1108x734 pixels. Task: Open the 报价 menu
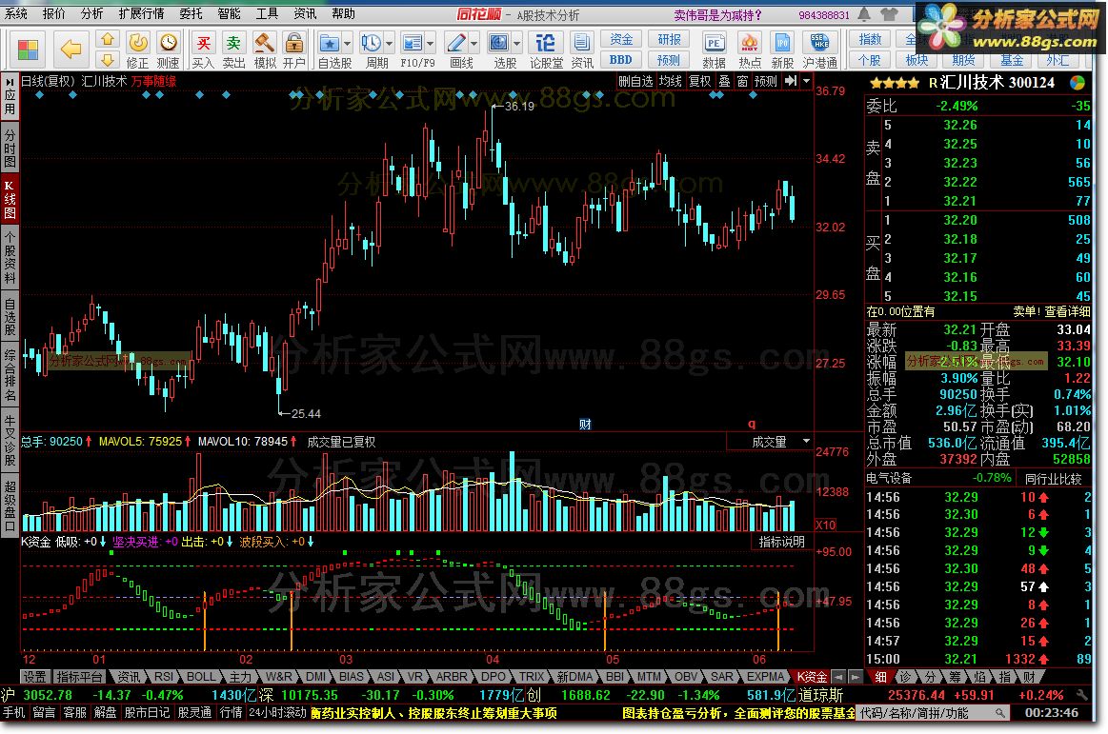point(53,14)
